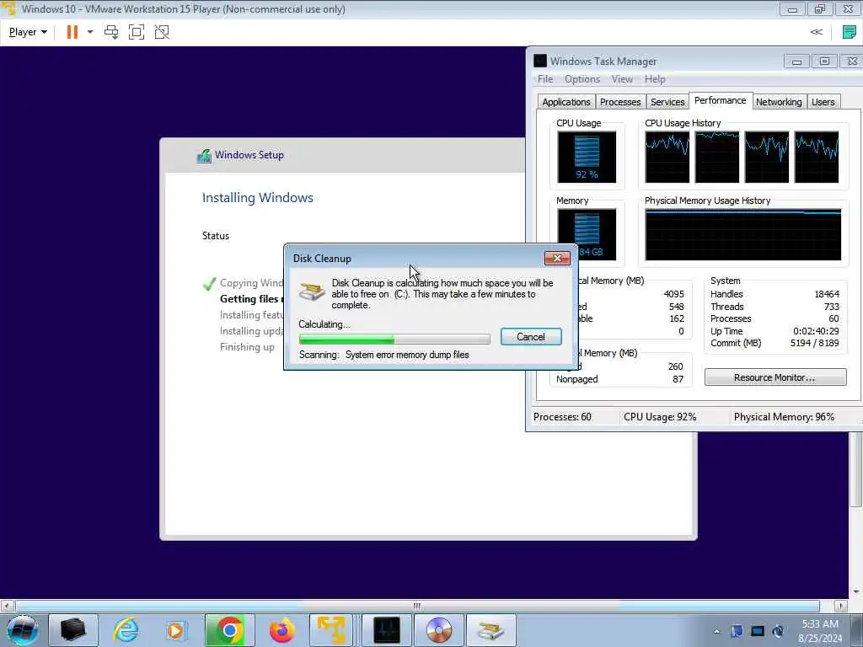This screenshot has height=647, width=863.
Task: Enter full screen mode in VMware
Action: coord(136,32)
